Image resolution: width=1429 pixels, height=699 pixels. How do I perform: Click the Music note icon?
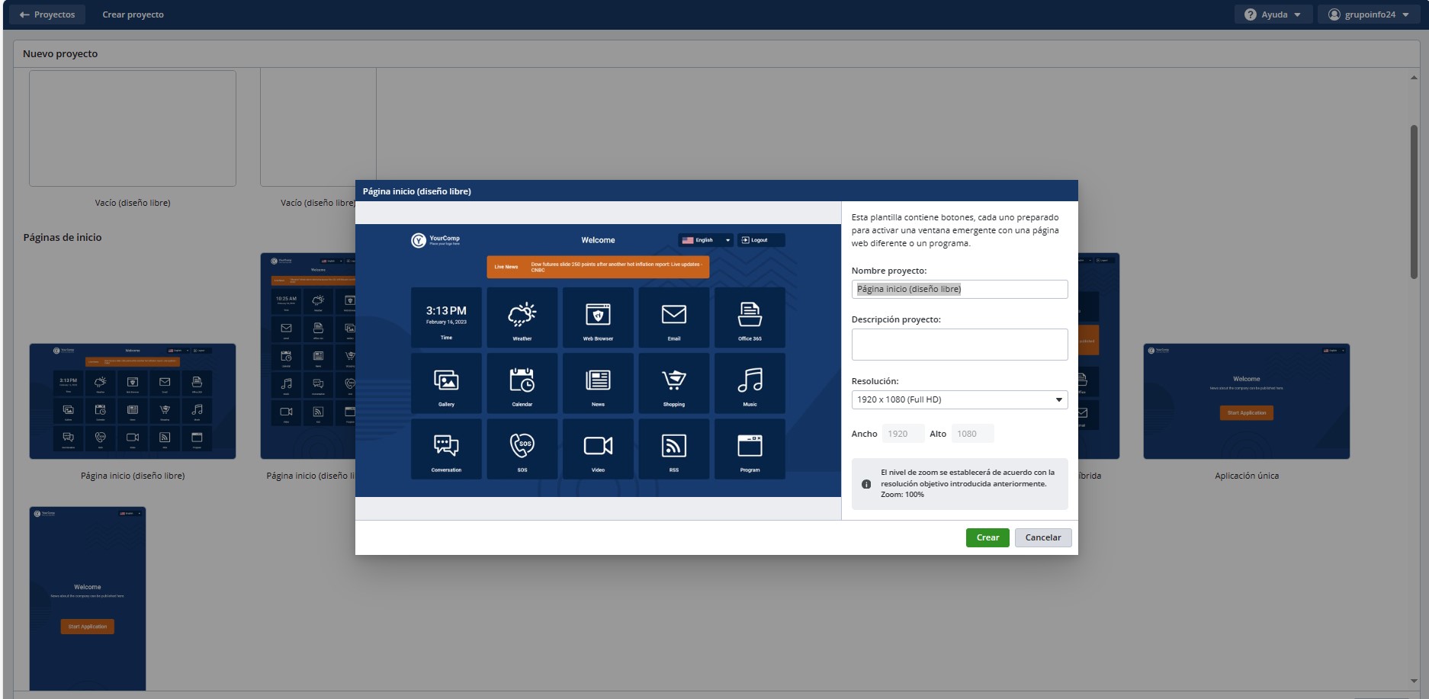tap(750, 380)
